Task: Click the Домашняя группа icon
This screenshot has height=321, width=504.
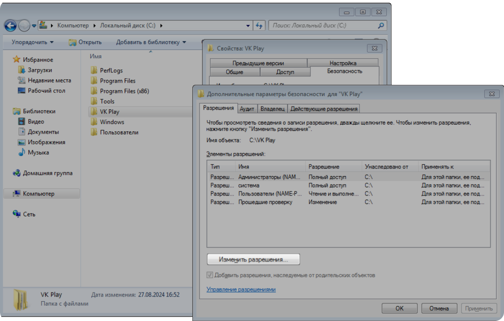Action: [x=17, y=173]
